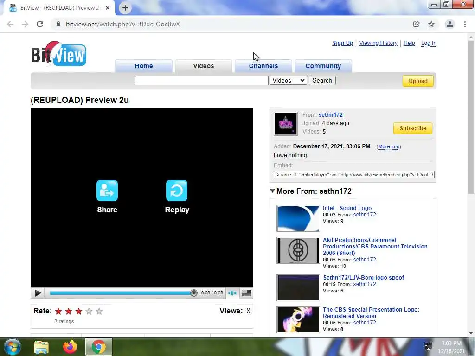Replay the video using the Replay icon
475x356 pixels.
click(177, 191)
